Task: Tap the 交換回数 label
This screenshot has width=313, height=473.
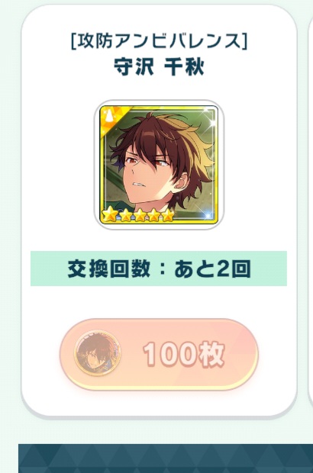Action: point(108,269)
